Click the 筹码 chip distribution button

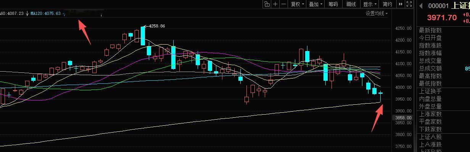333,4
